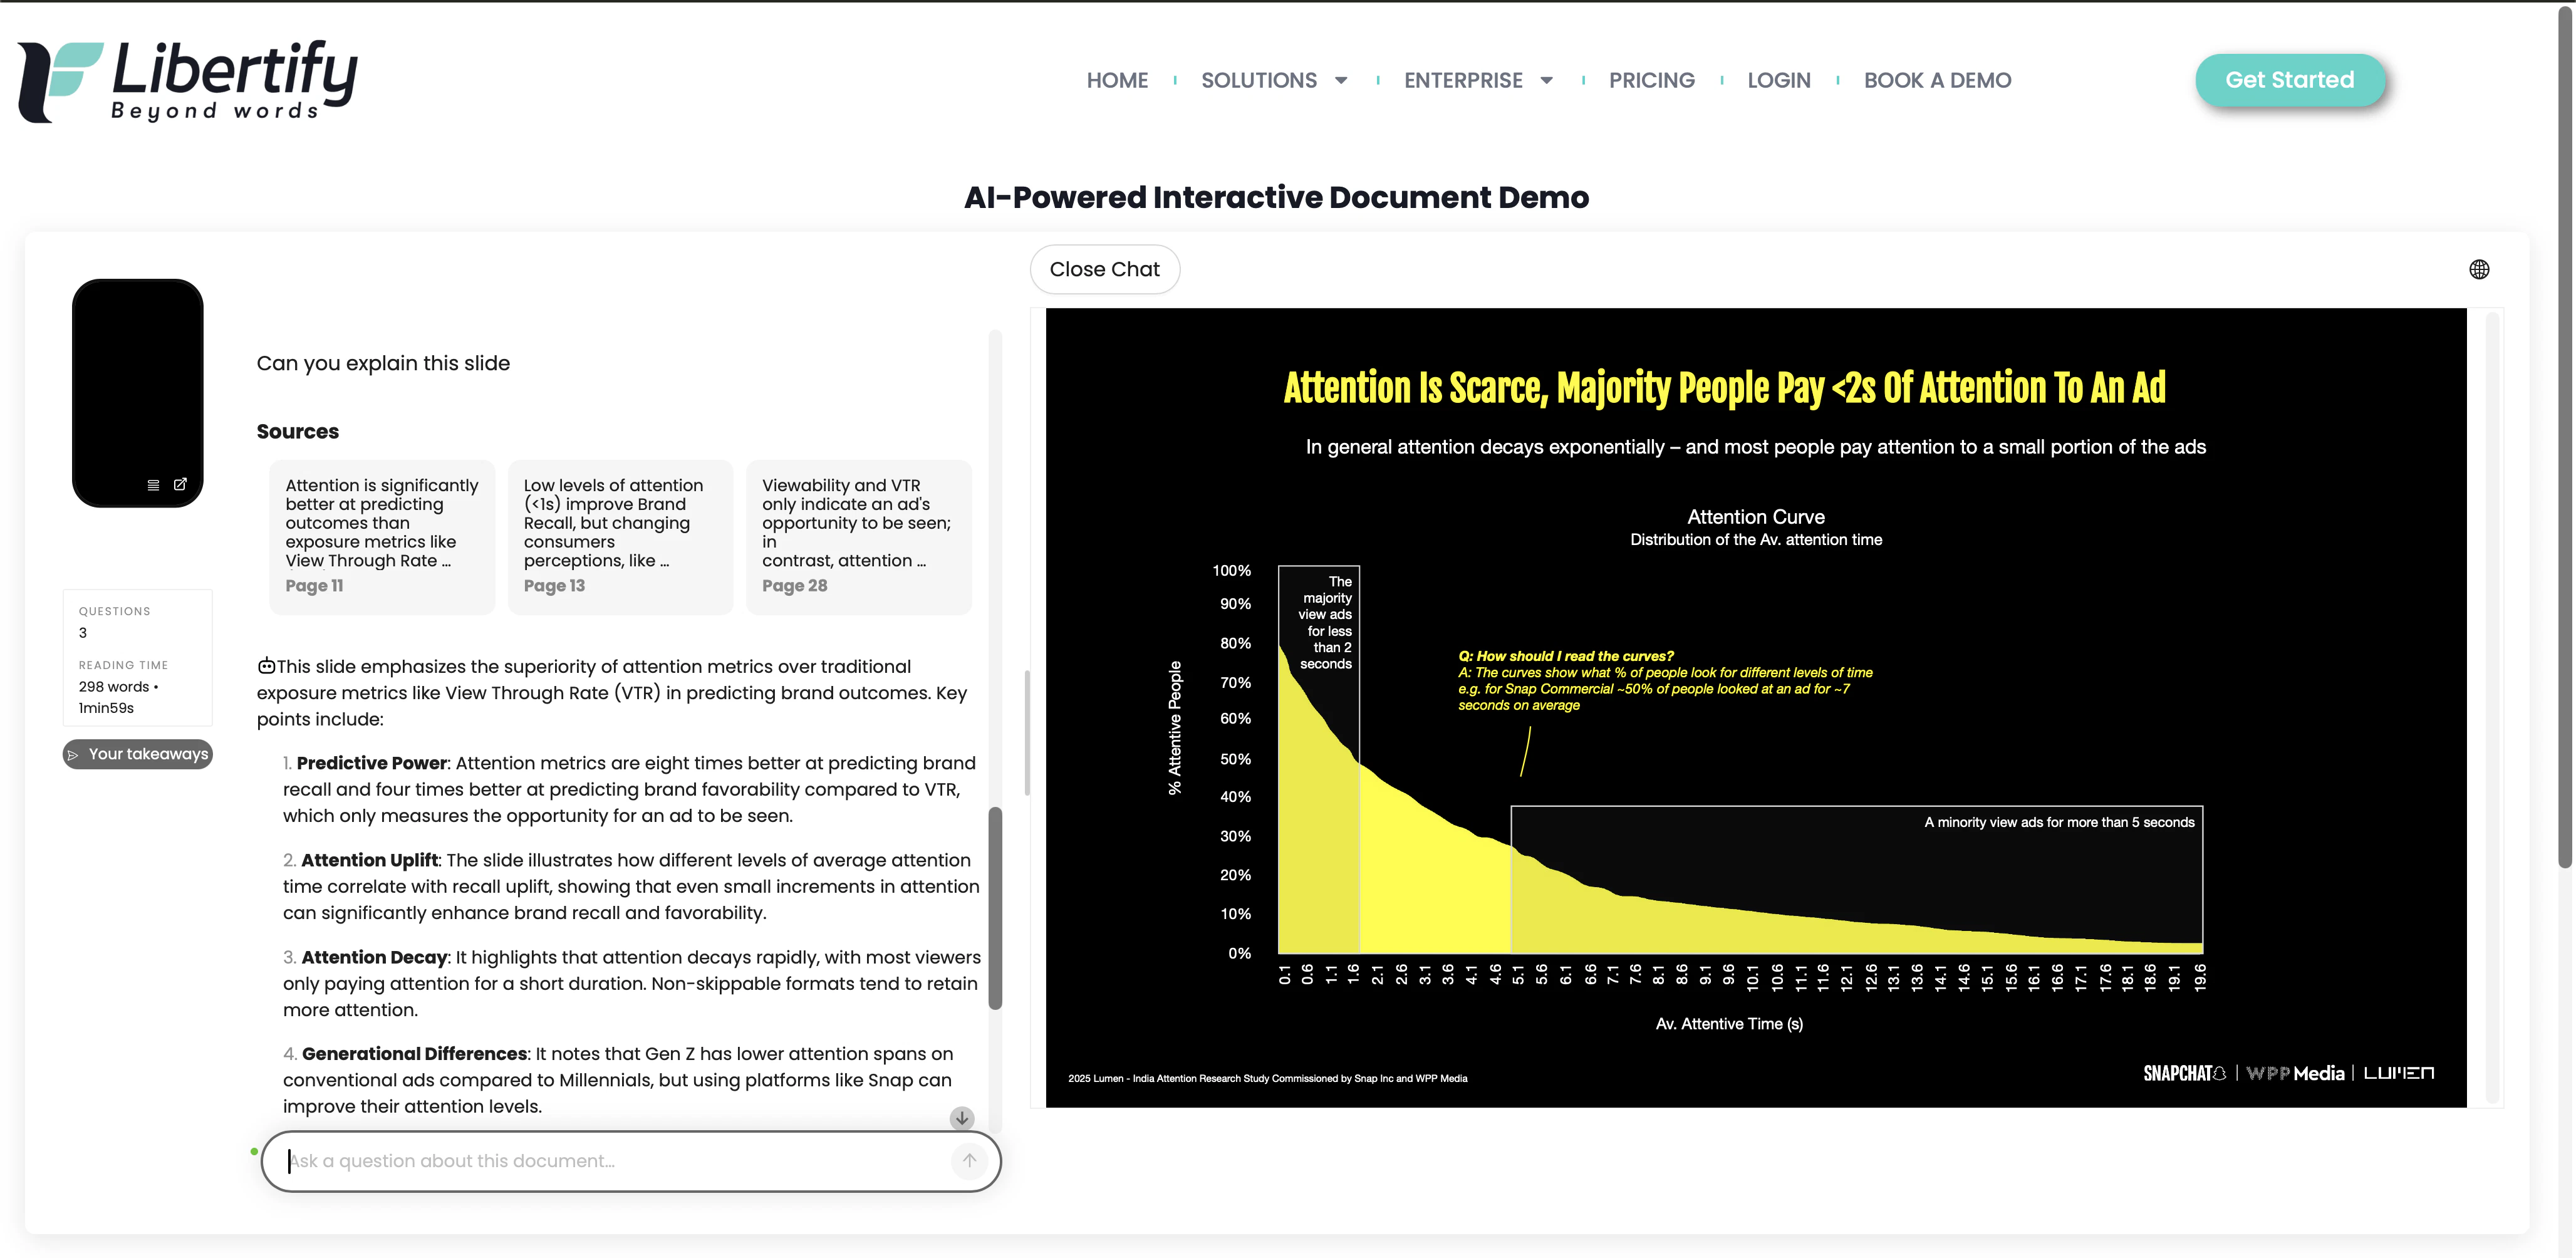The image size is (2576, 1258).
Task: Select HOME in the navigation menu
Action: 1117,80
